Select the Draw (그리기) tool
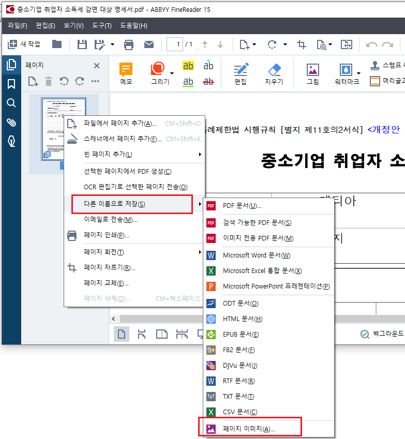The image size is (405, 439). [160, 73]
